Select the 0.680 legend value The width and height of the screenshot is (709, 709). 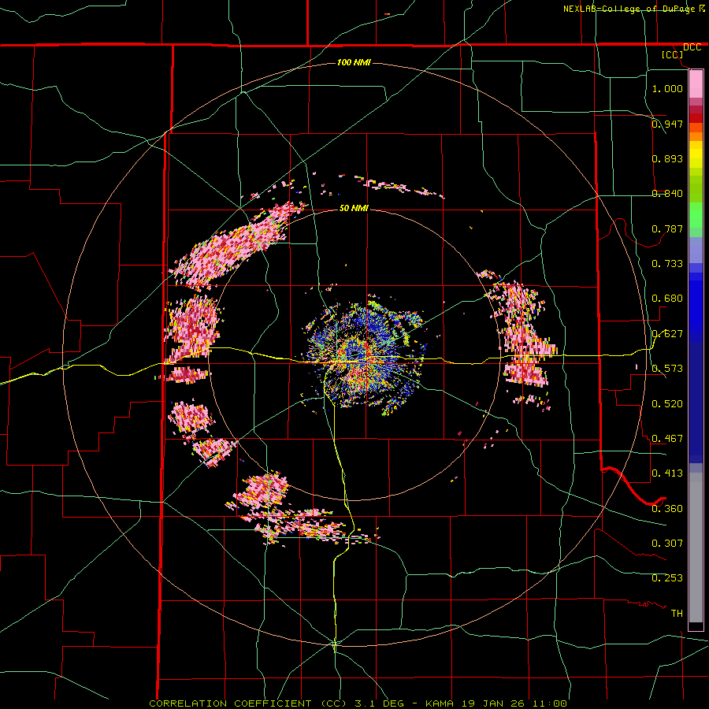[667, 299]
